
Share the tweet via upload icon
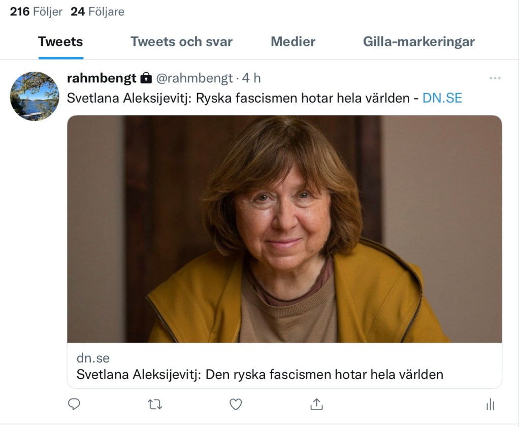(x=316, y=404)
